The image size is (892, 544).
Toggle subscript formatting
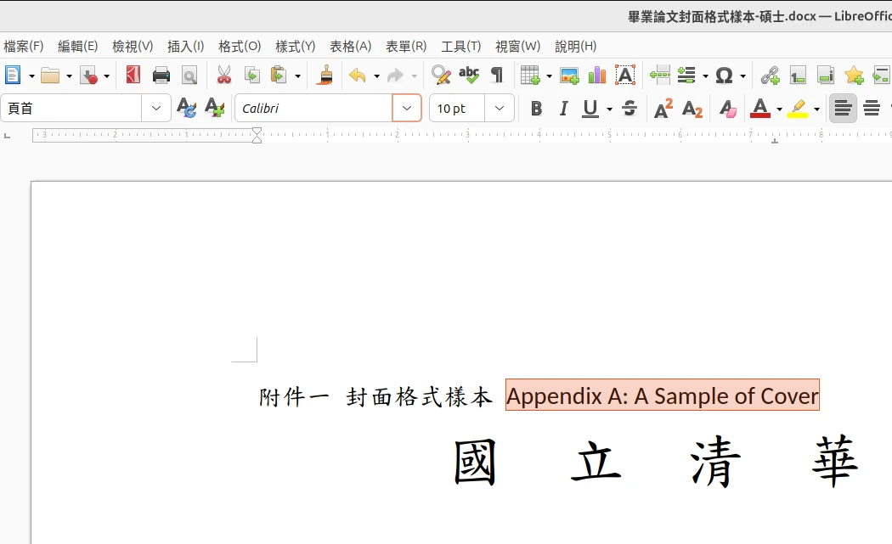point(692,108)
